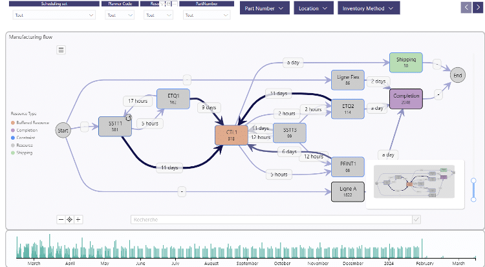Click the top handle of vertical slider
The height and width of the screenshot is (267, 485).
[473, 180]
